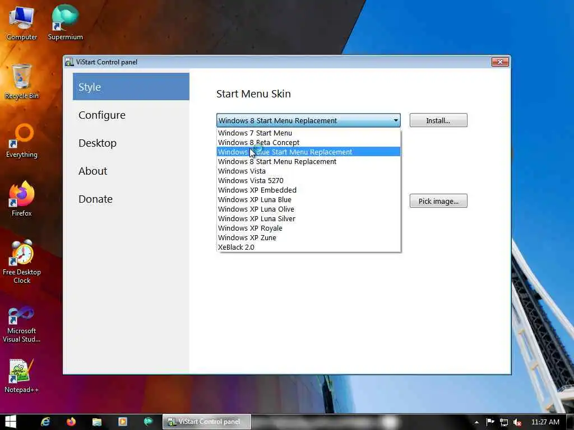Choose Windows 8 Beta Concept skin

tap(309, 142)
